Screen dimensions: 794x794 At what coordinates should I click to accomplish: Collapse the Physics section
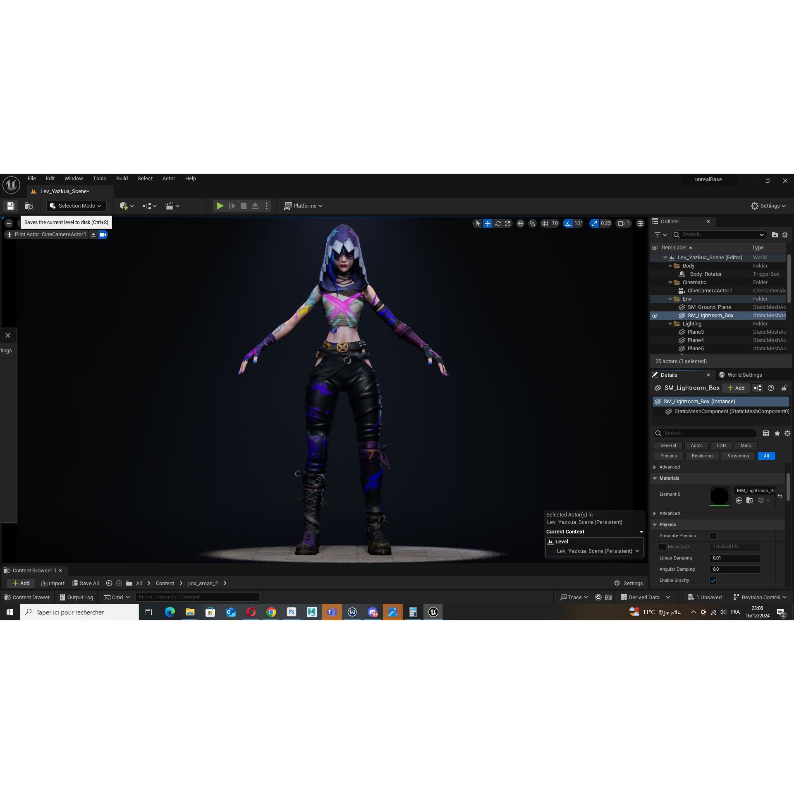655,524
